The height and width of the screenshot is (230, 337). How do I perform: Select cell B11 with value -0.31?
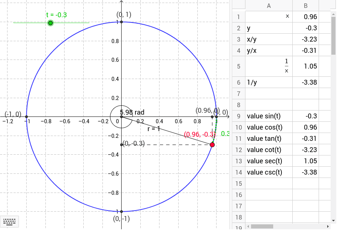(305, 139)
